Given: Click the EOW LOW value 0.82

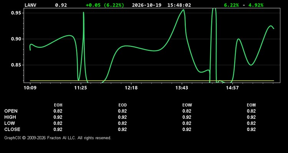Looking at the screenshot, I should (x=187, y=123).
